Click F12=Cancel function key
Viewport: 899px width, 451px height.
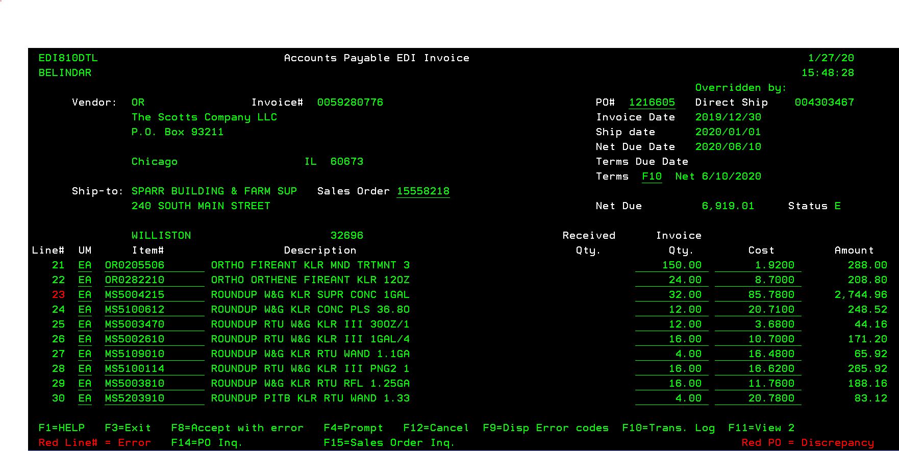point(436,428)
